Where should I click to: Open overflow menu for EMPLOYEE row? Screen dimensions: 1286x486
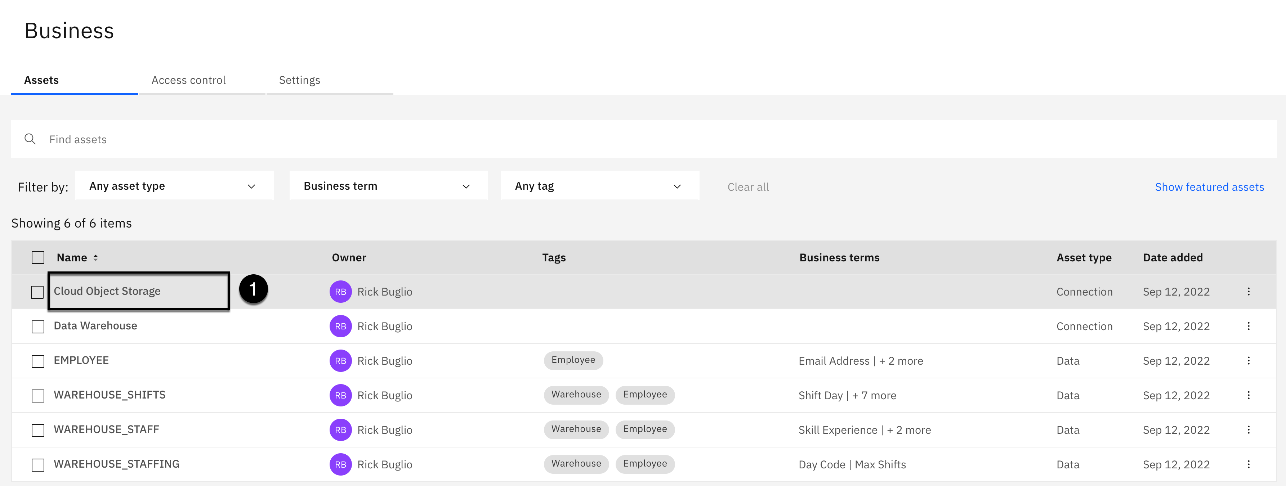[x=1248, y=361]
